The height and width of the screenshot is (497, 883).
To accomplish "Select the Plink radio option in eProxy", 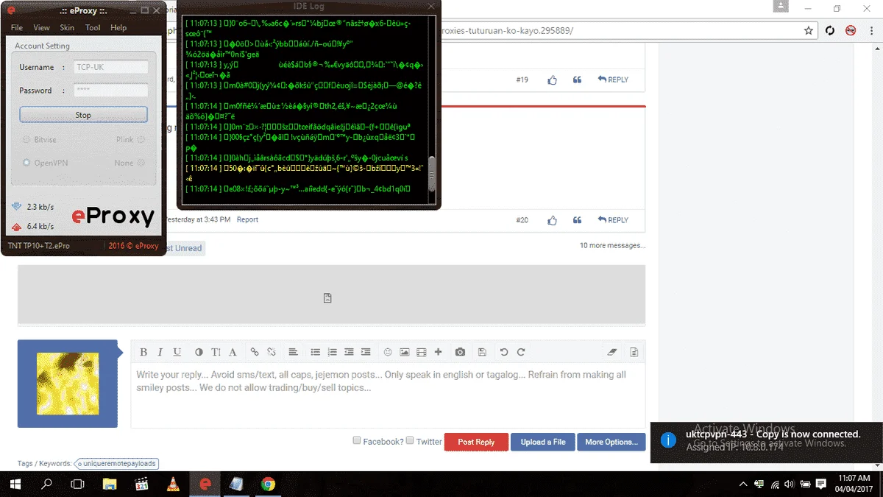I will (141, 140).
